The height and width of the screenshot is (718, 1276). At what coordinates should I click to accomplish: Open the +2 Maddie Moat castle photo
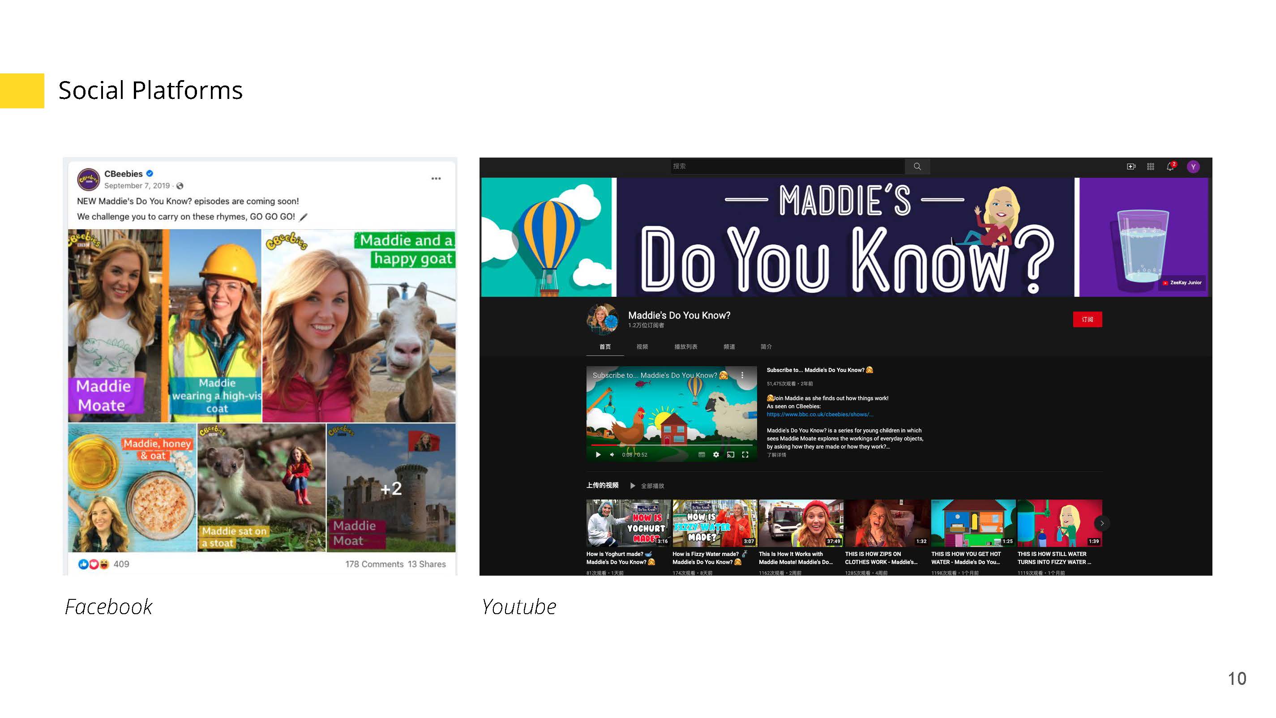[391, 488]
